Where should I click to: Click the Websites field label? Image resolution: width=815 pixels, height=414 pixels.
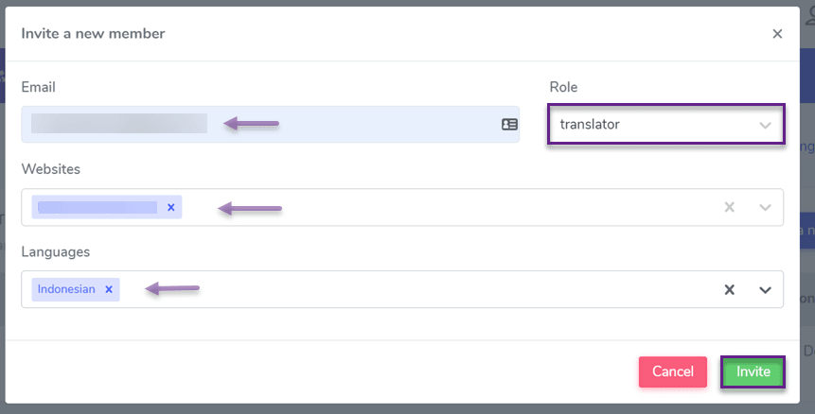(x=51, y=169)
